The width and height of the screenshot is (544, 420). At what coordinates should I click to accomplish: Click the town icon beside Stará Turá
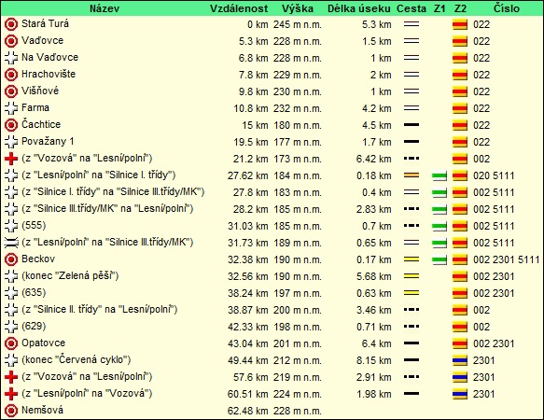coord(11,24)
